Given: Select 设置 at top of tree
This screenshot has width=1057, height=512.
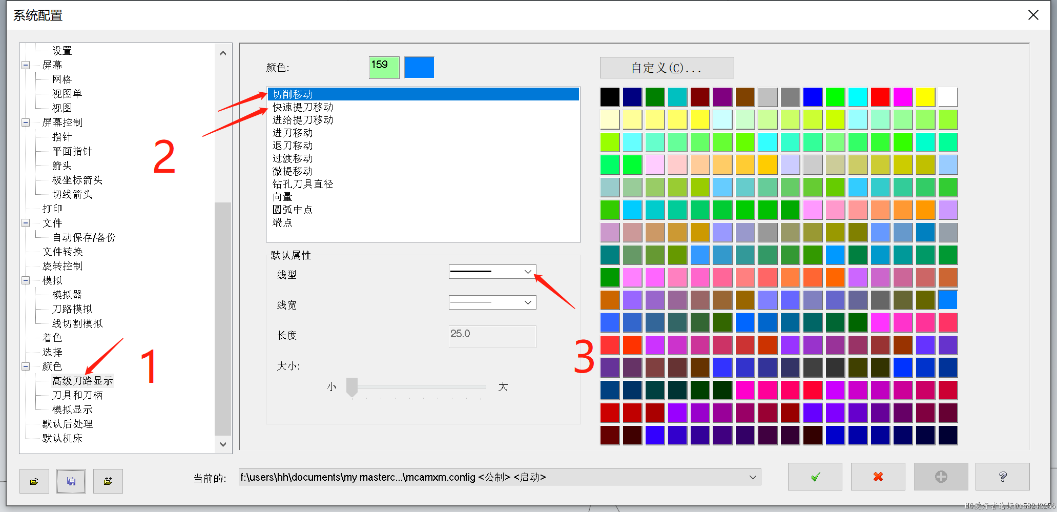Looking at the screenshot, I should 62,51.
